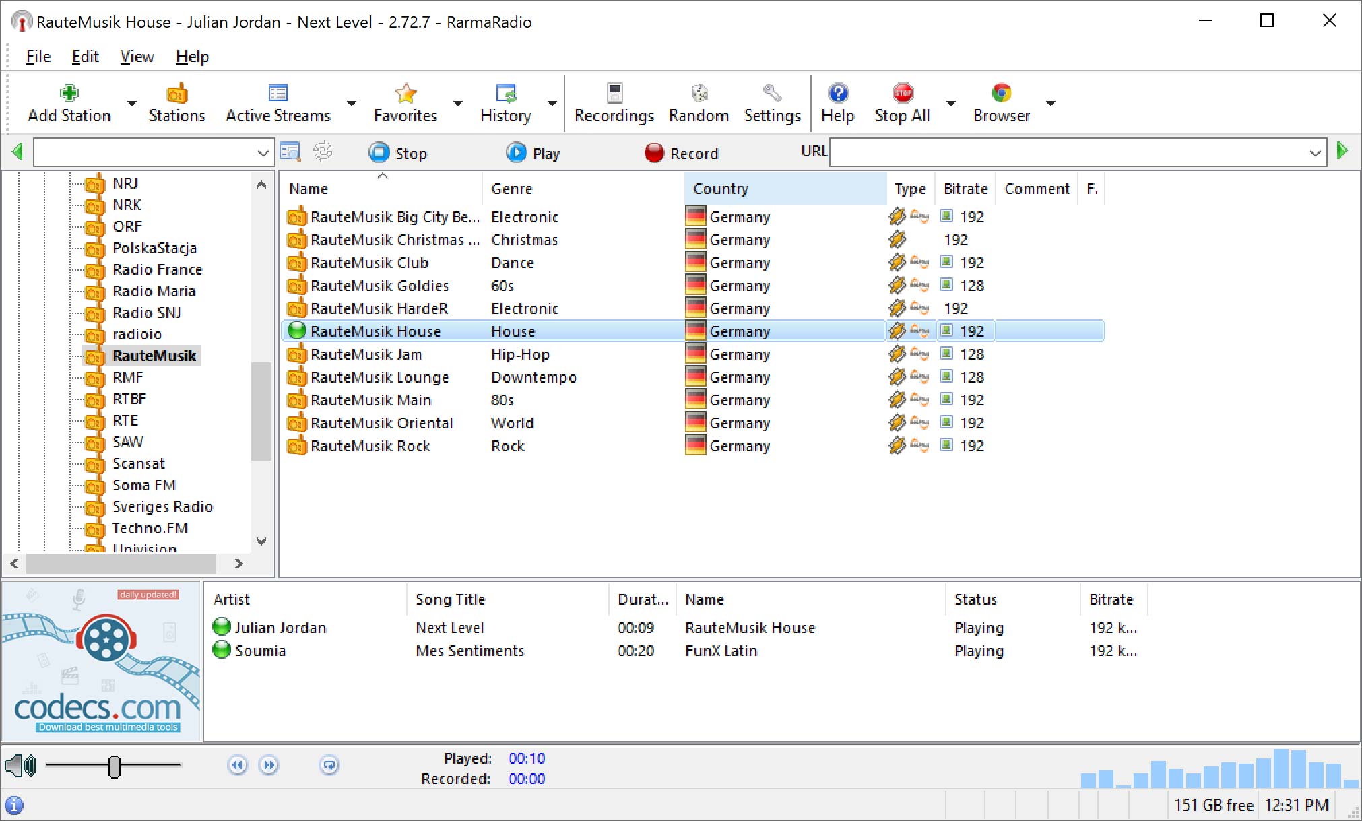Click the green go arrow beside URL
The height and width of the screenshot is (821, 1362).
(x=1342, y=150)
